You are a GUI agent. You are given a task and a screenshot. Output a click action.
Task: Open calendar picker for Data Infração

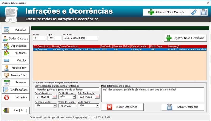point(55,97)
